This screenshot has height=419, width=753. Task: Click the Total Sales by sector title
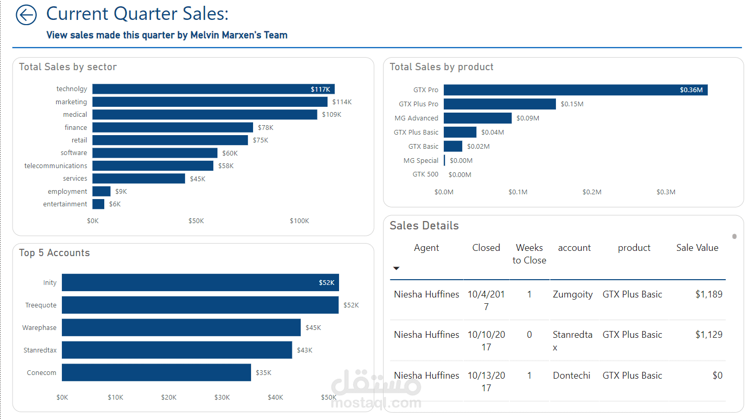pyautogui.click(x=68, y=67)
